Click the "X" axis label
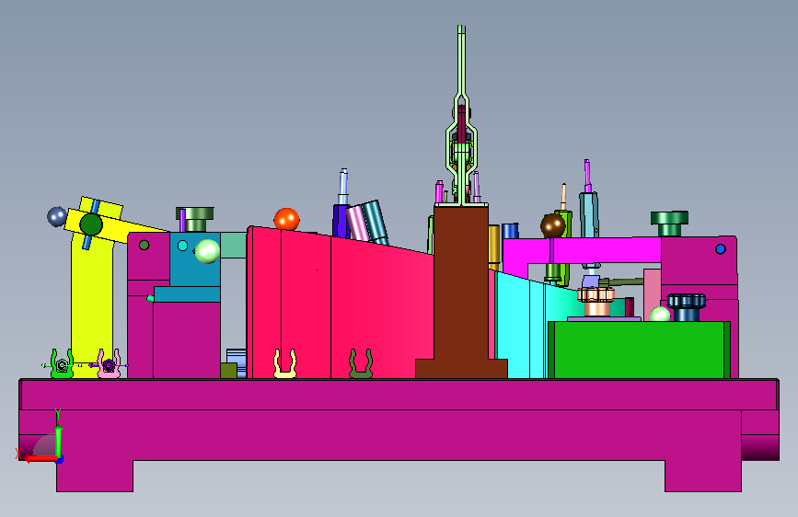798x517 pixels. click(x=18, y=454)
